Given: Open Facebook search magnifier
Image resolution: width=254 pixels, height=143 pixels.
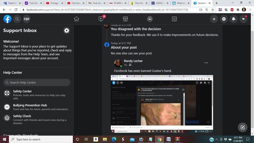Looking at the screenshot, I should [x=17, y=19].
